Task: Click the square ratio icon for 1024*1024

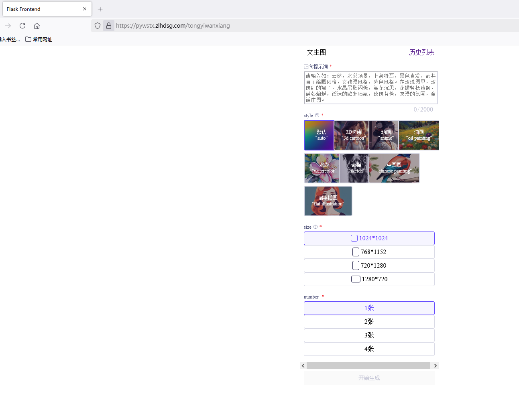Action: (x=354, y=238)
